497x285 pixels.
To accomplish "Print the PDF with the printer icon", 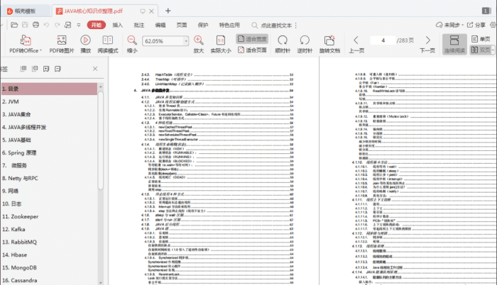I will tap(35, 25).
